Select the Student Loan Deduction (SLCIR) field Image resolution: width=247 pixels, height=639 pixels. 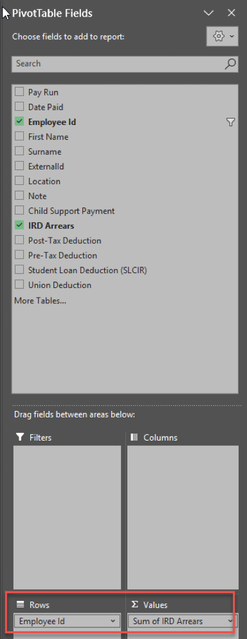coord(87,270)
